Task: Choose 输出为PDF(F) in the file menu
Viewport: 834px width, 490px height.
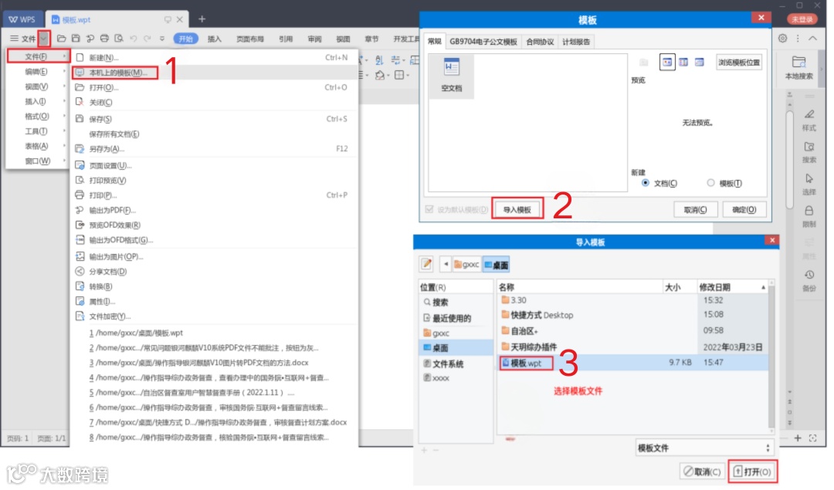Action: tap(215, 210)
